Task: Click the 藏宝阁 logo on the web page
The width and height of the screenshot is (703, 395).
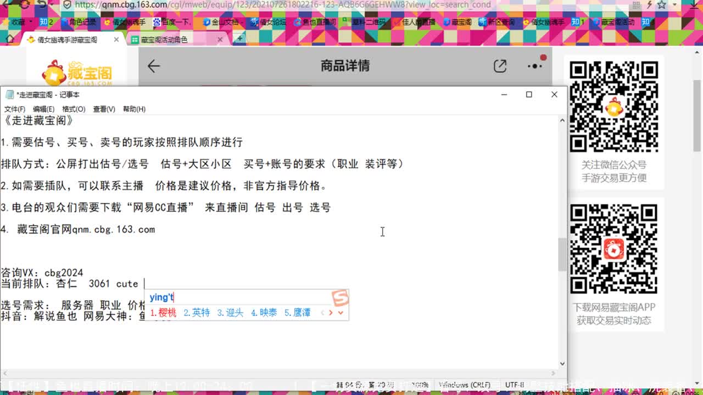Action: coord(77,72)
